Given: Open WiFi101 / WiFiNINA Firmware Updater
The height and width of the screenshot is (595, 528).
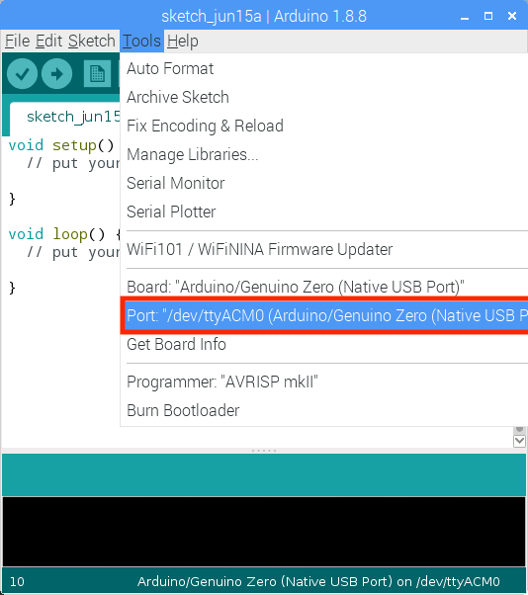Looking at the screenshot, I should pos(323,249).
